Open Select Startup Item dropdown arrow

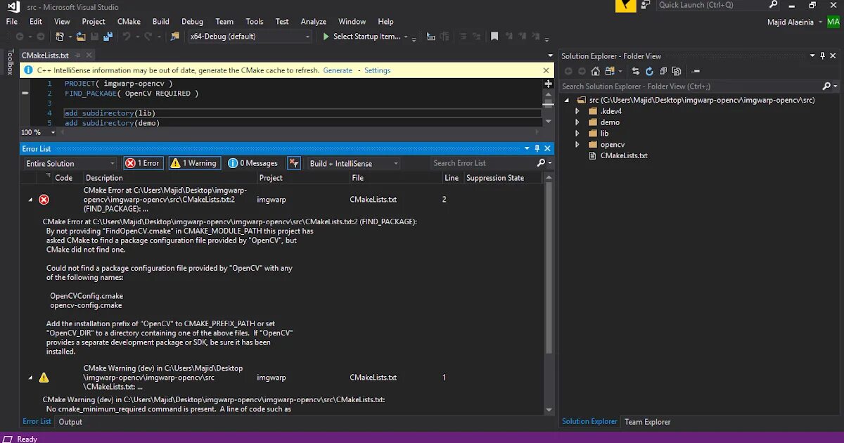406,37
